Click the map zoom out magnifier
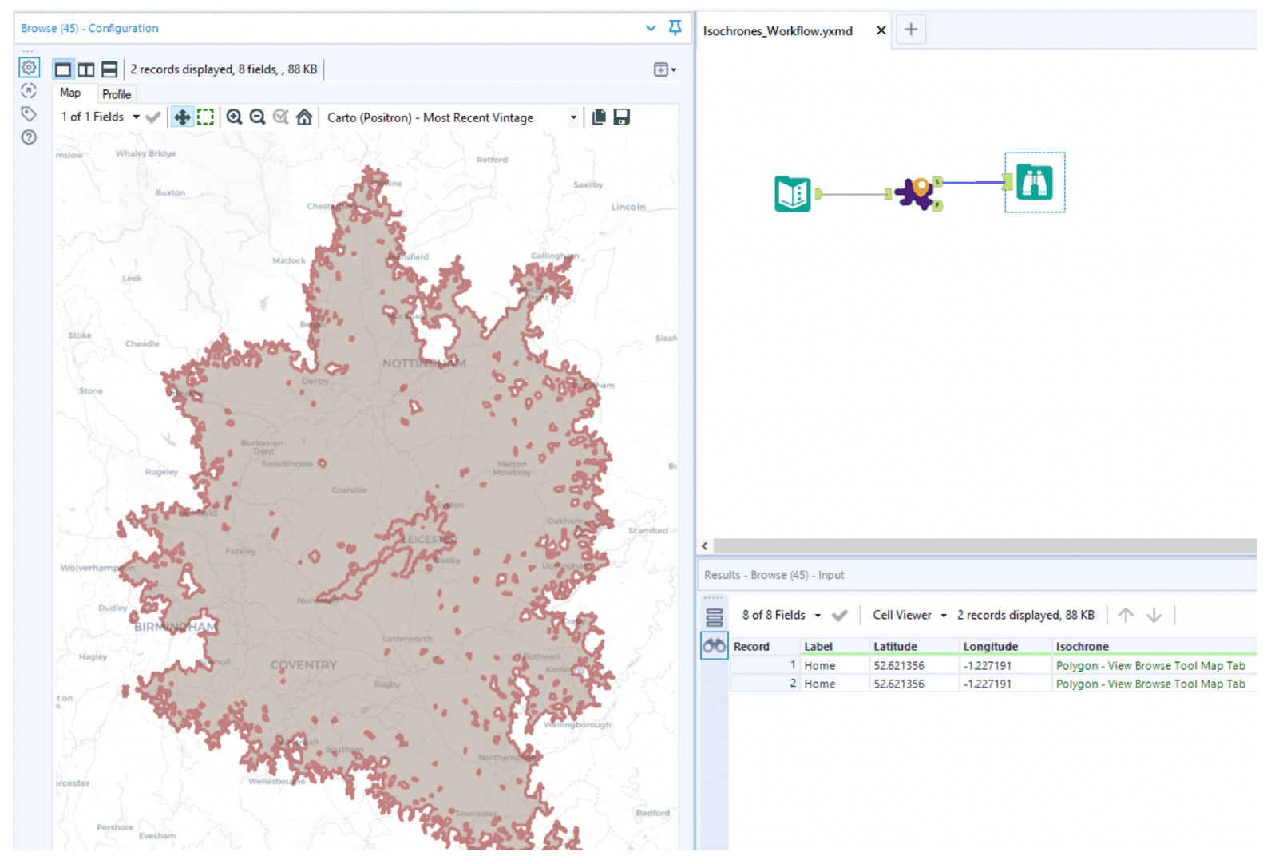 point(257,117)
